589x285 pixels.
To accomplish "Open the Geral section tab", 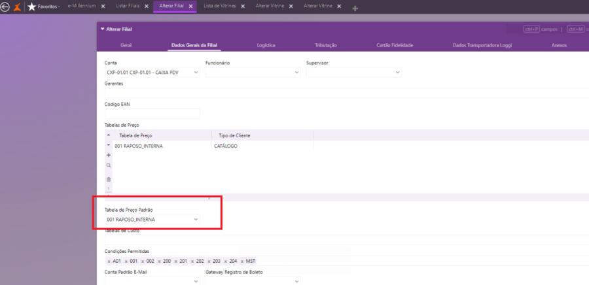I will (x=126, y=45).
